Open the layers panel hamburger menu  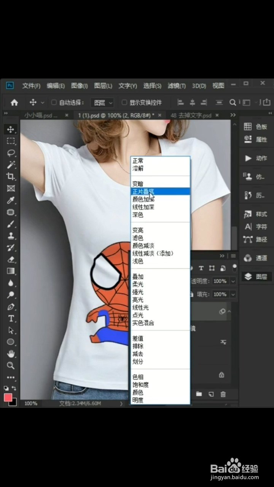233,256
